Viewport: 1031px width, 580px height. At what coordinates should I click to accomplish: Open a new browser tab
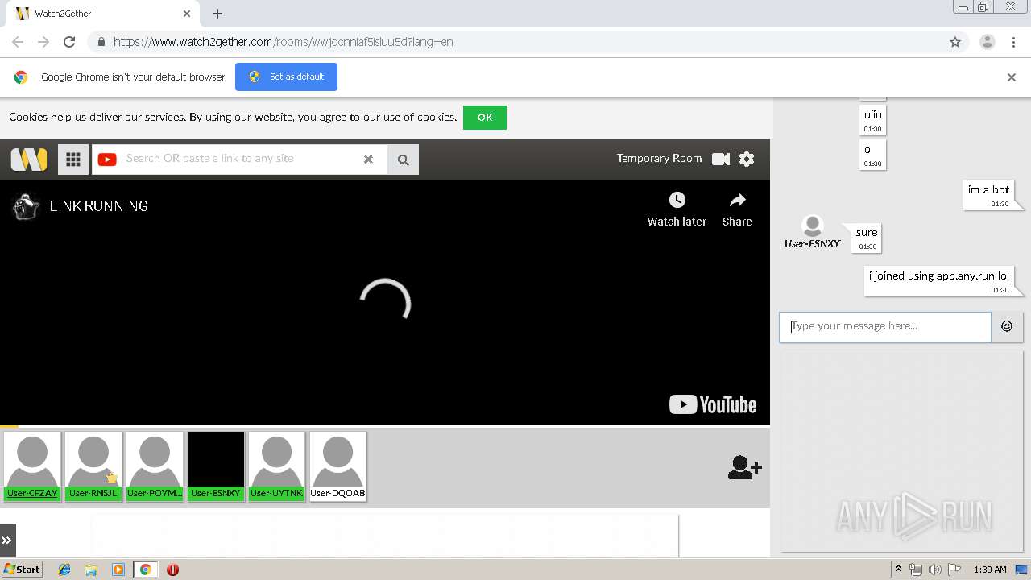(x=217, y=14)
